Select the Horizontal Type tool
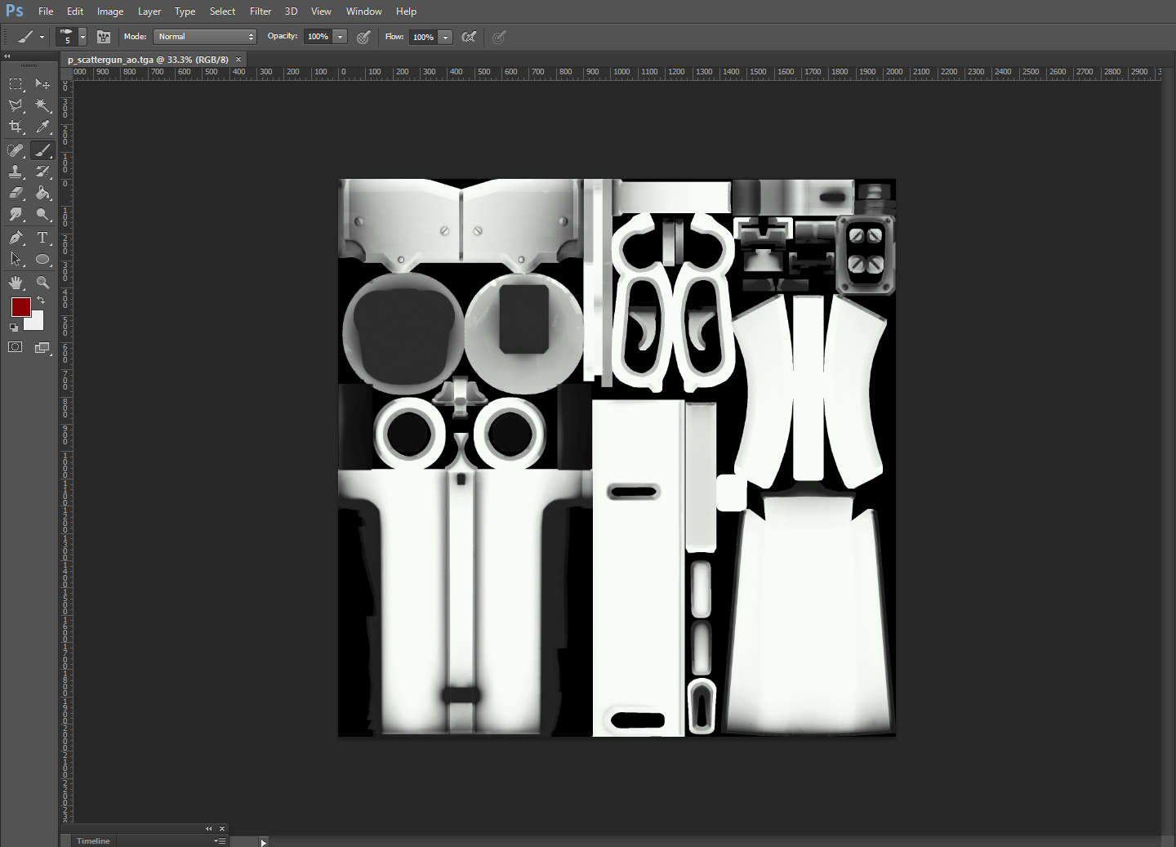This screenshot has width=1176, height=847. (x=42, y=238)
